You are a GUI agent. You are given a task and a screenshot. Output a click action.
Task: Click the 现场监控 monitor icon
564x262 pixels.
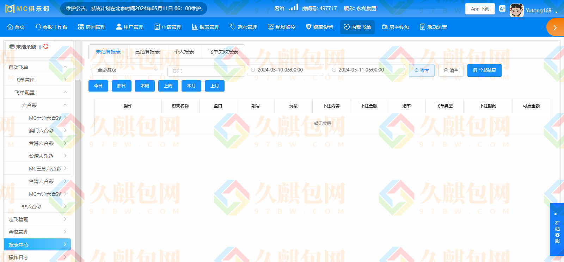[271, 27]
